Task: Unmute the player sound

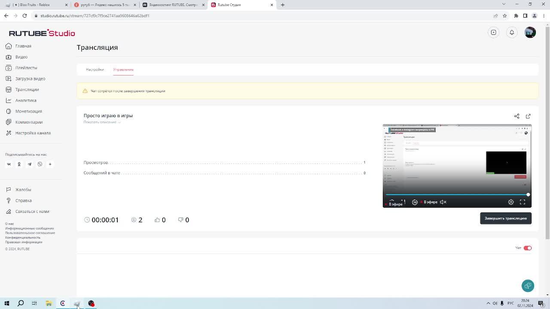Action: 443,202
